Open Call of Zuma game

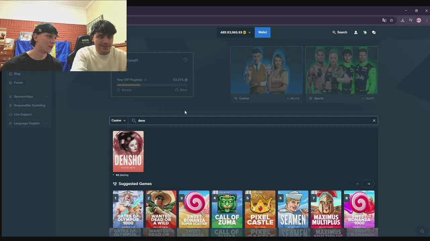(x=227, y=210)
